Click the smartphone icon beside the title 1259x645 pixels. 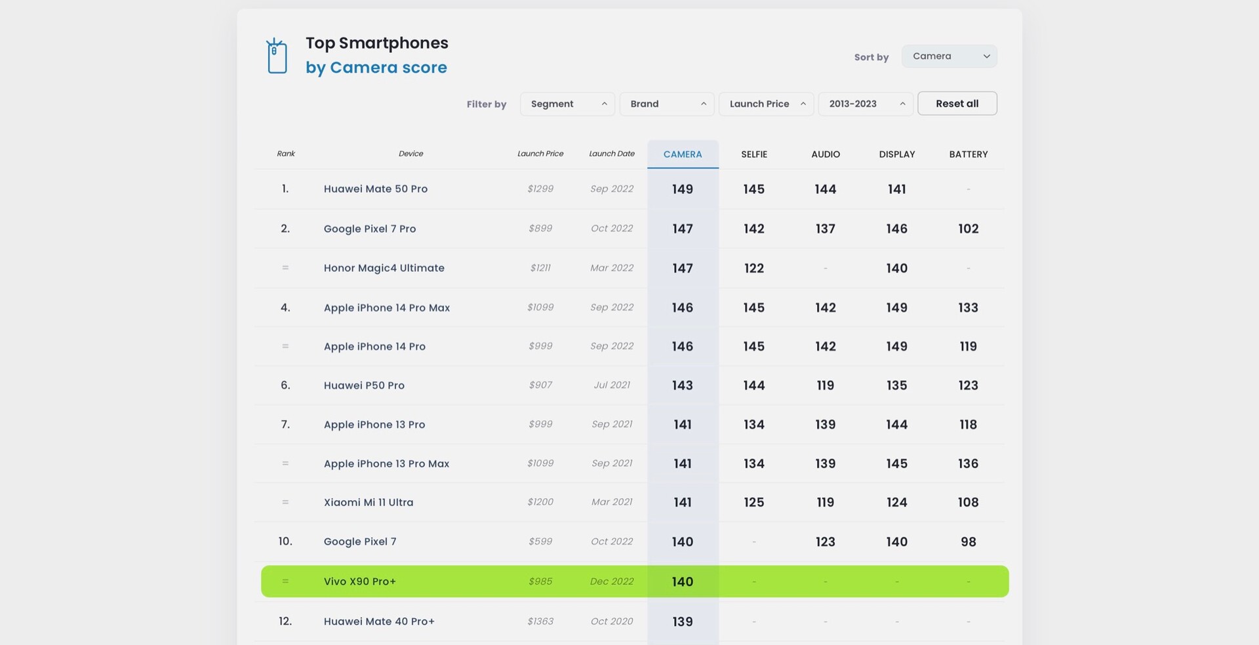277,56
